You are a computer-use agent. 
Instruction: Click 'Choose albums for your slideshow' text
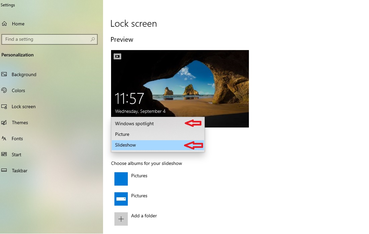tap(147, 163)
